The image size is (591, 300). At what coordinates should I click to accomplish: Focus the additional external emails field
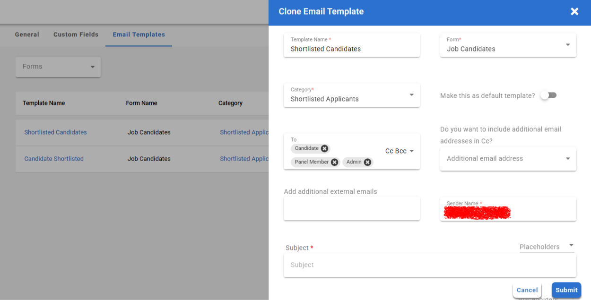(x=351, y=208)
